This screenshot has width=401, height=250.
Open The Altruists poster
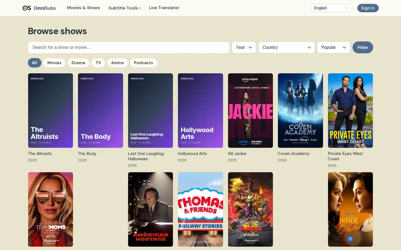point(50,111)
